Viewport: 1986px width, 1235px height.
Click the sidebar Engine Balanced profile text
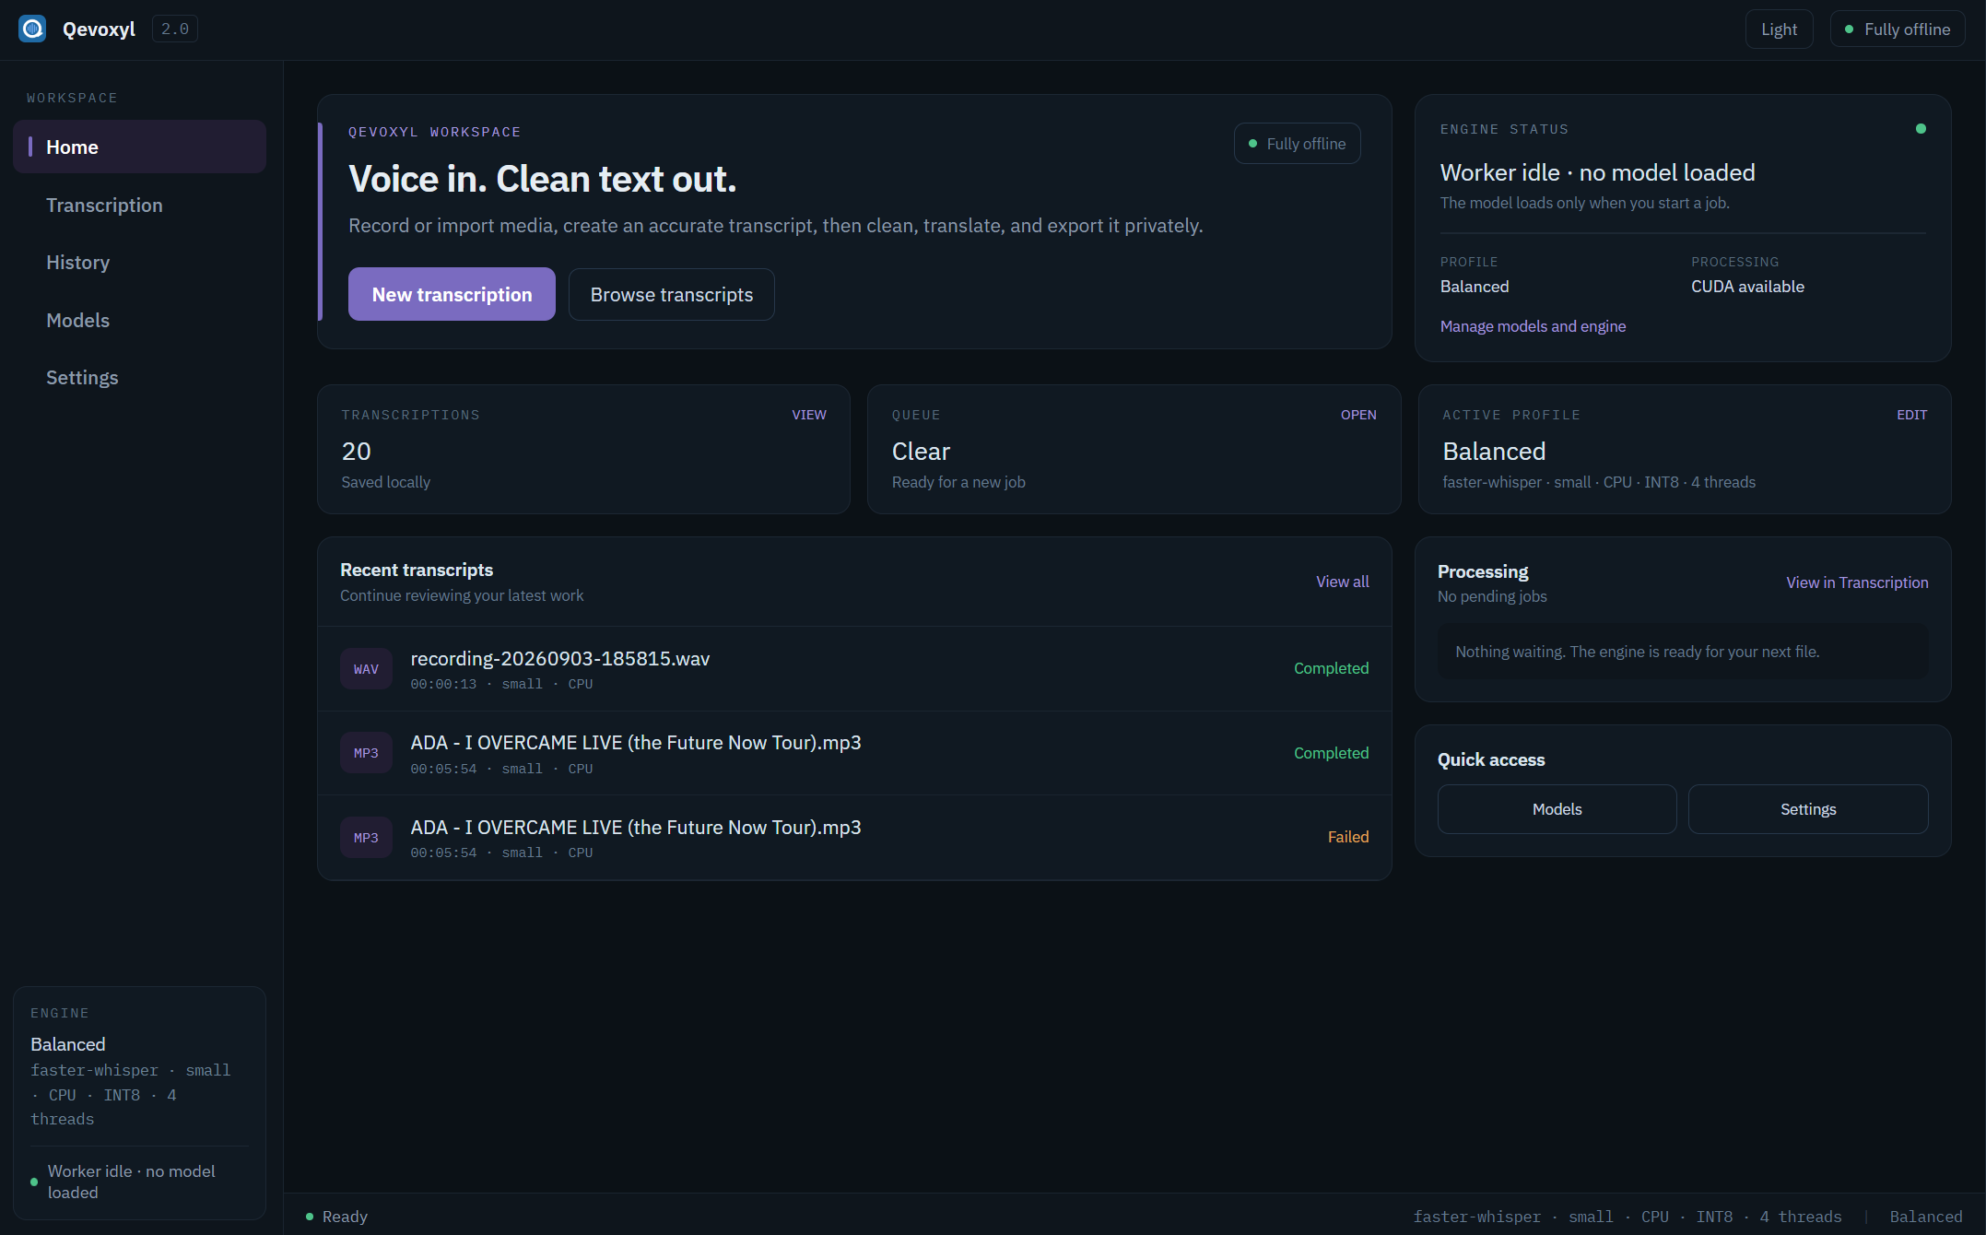(68, 1044)
